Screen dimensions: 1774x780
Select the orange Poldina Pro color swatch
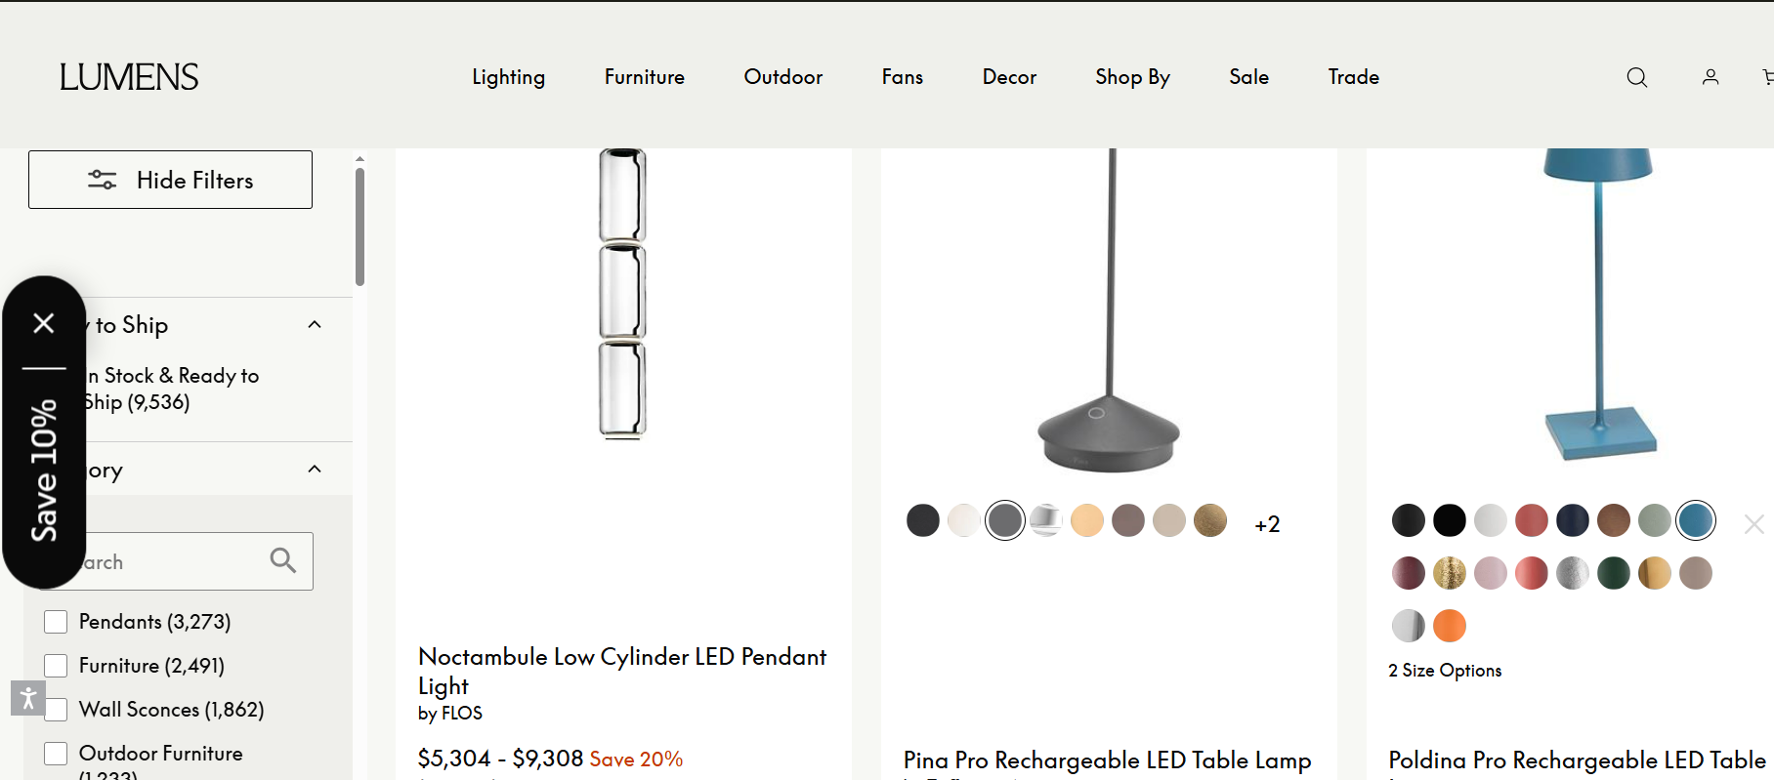pos(1450,626)
